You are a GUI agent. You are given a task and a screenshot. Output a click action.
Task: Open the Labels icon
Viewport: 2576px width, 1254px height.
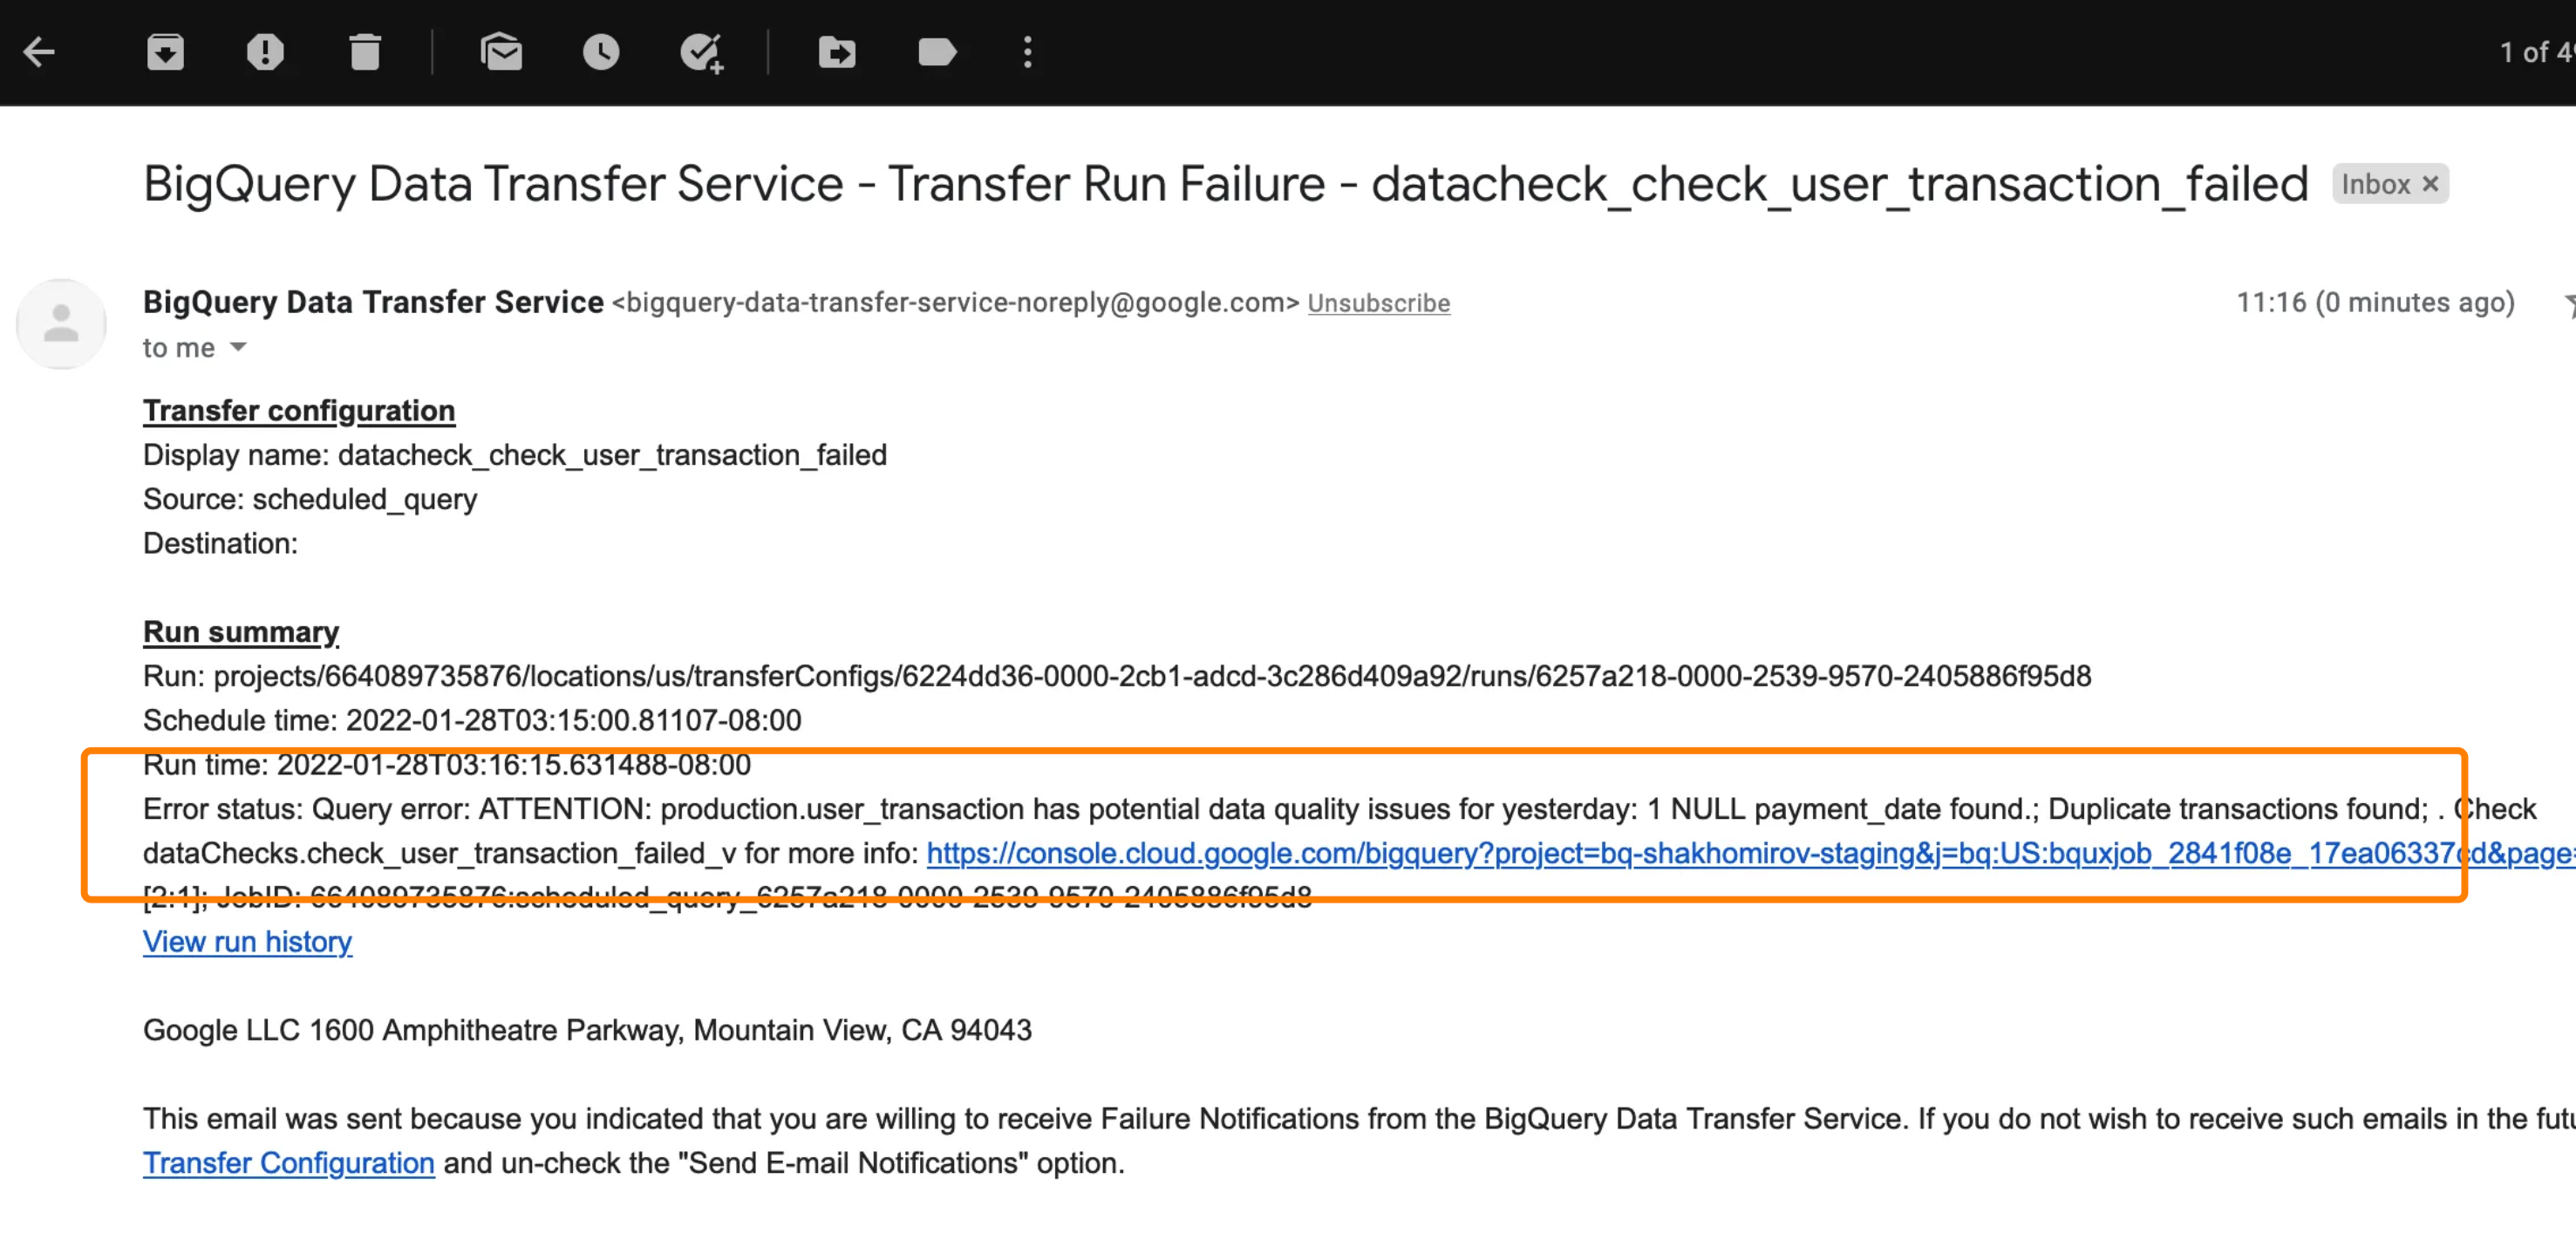[937, 52]
